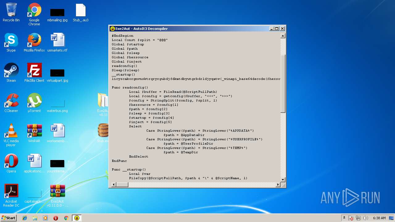Image resolution: width=395 pixels, height=222 pixels.
Task: Click the 'Sleep($sleep)' line
Action: 126,70
